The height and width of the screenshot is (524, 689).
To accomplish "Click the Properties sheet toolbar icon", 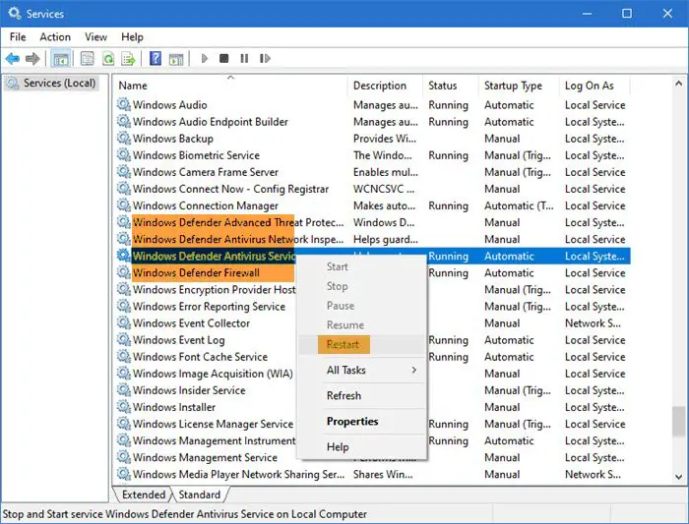I will pyautogui.click(x=87, y=58).
